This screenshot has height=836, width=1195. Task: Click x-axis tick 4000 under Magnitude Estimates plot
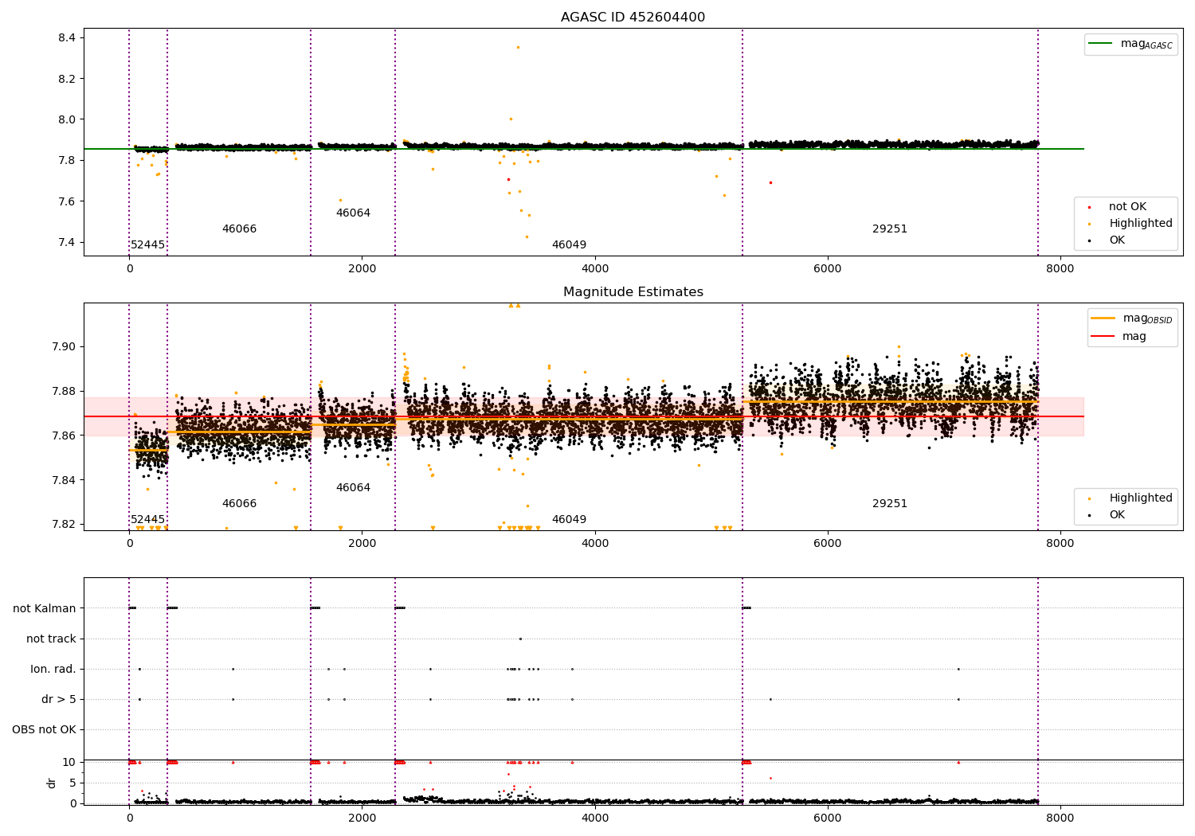point(595,544)
